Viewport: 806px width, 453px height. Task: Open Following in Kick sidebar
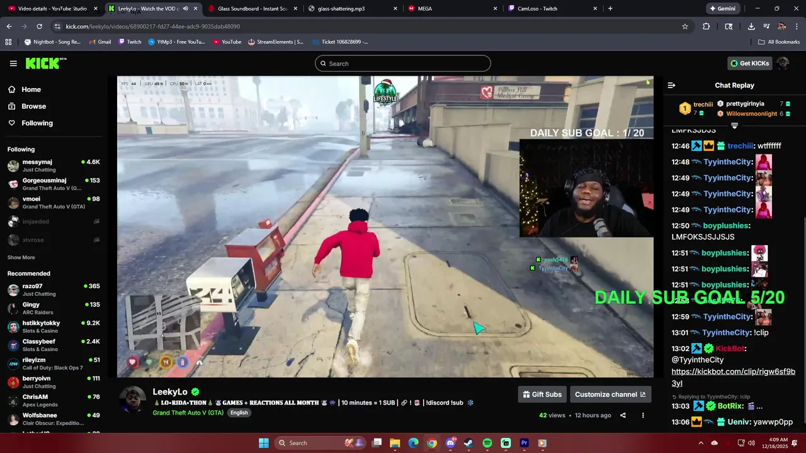click(x=37, y=123)
